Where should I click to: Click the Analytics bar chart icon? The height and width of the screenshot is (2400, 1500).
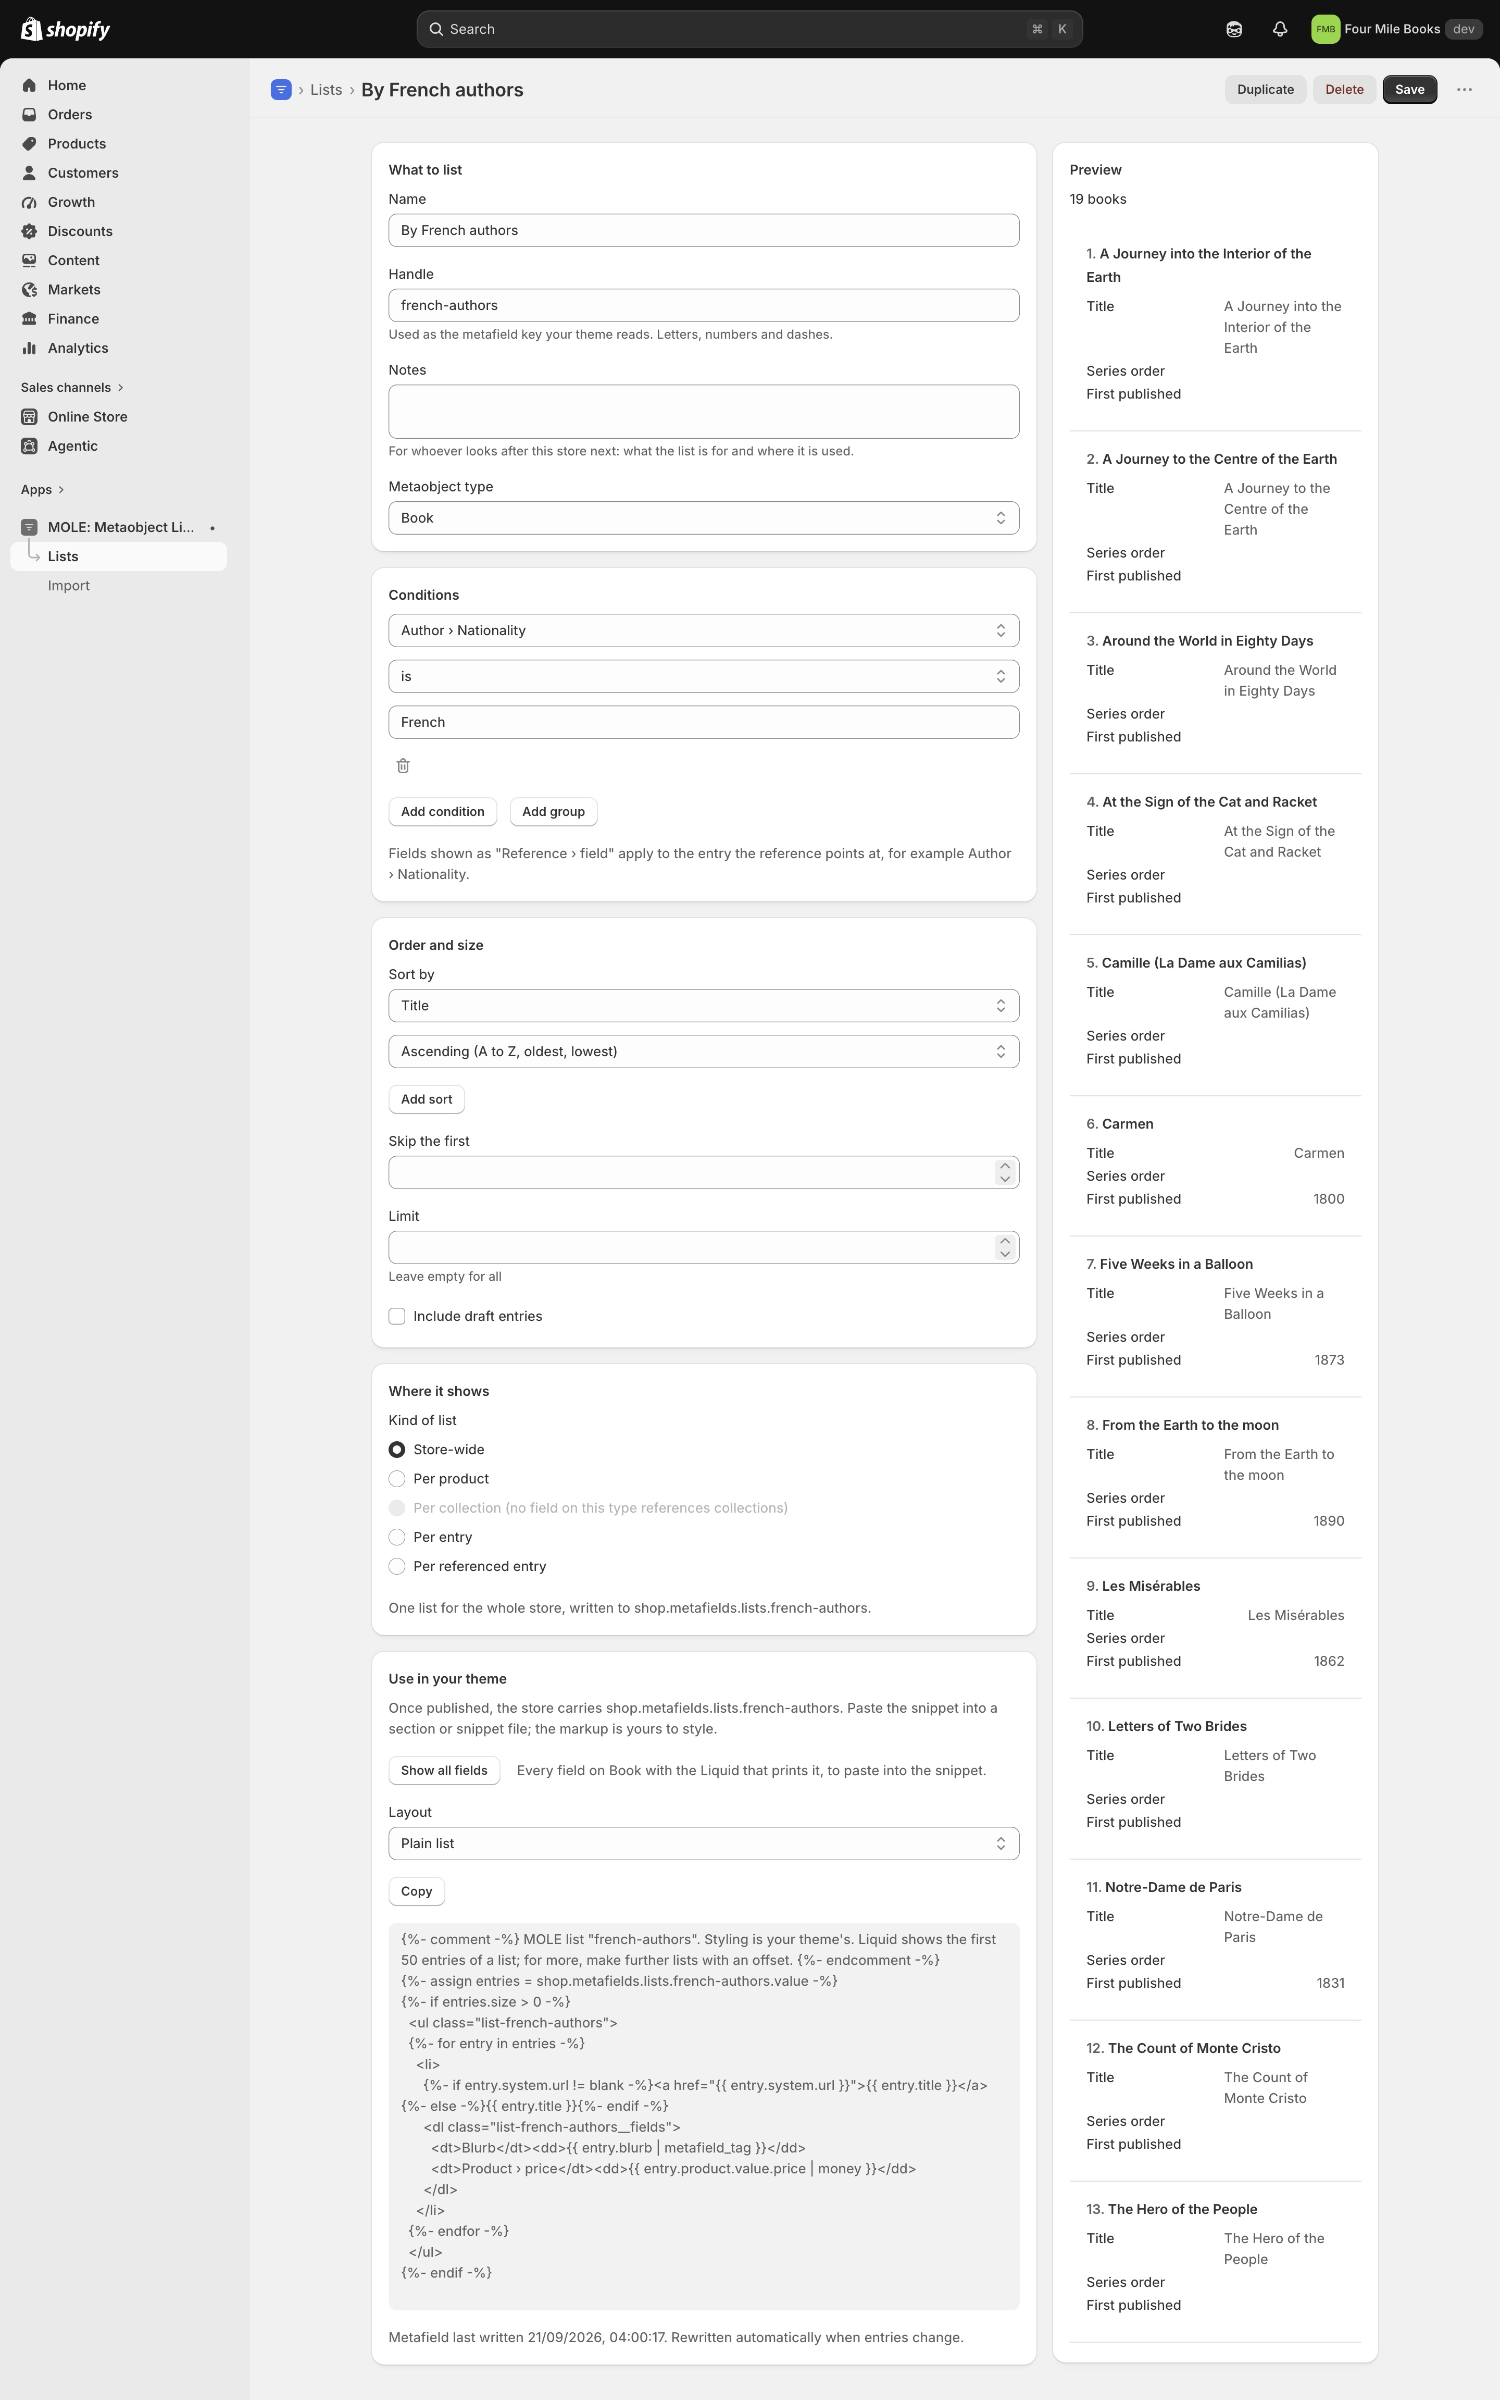(x=30, y=348)
